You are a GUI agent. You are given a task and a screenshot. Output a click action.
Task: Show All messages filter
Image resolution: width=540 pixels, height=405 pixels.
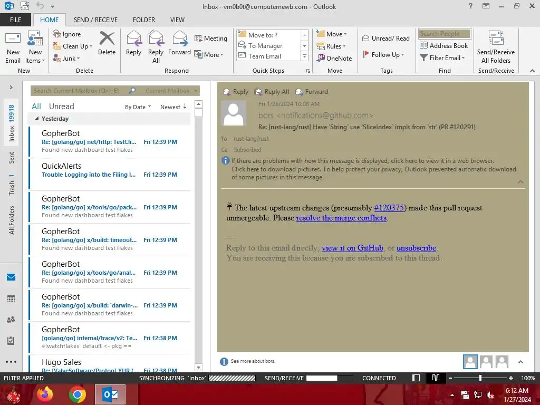[36, 107]
